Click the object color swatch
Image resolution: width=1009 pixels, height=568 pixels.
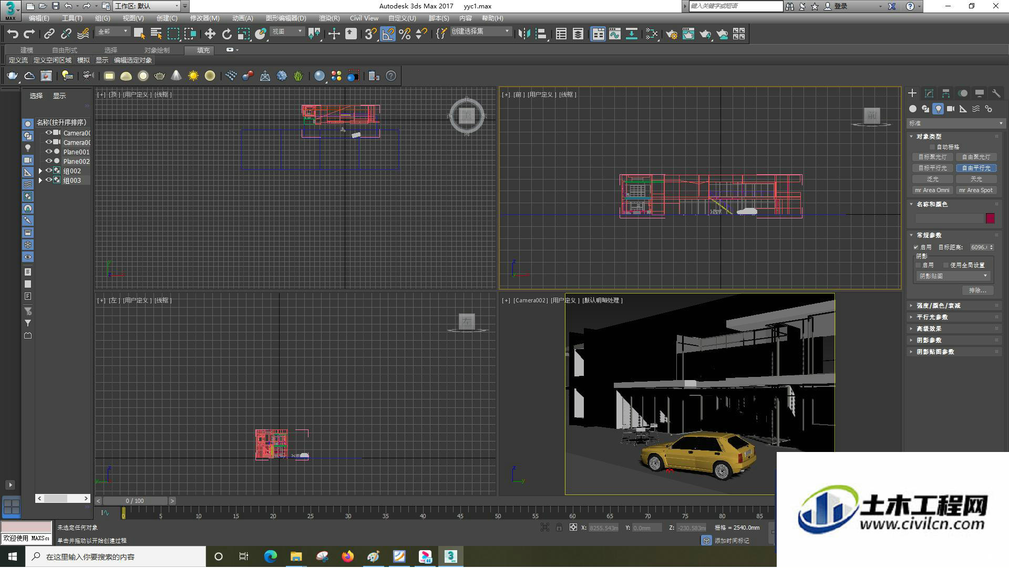click(990, 218)
